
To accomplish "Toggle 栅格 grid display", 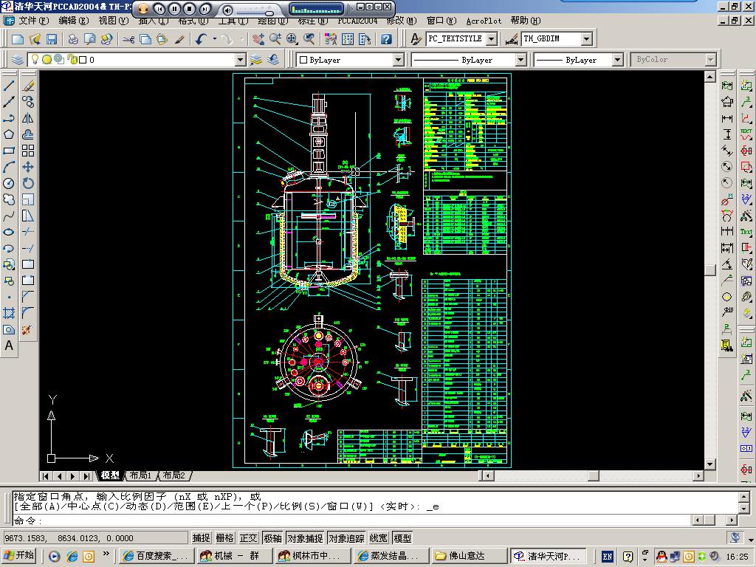I will 224,538.
